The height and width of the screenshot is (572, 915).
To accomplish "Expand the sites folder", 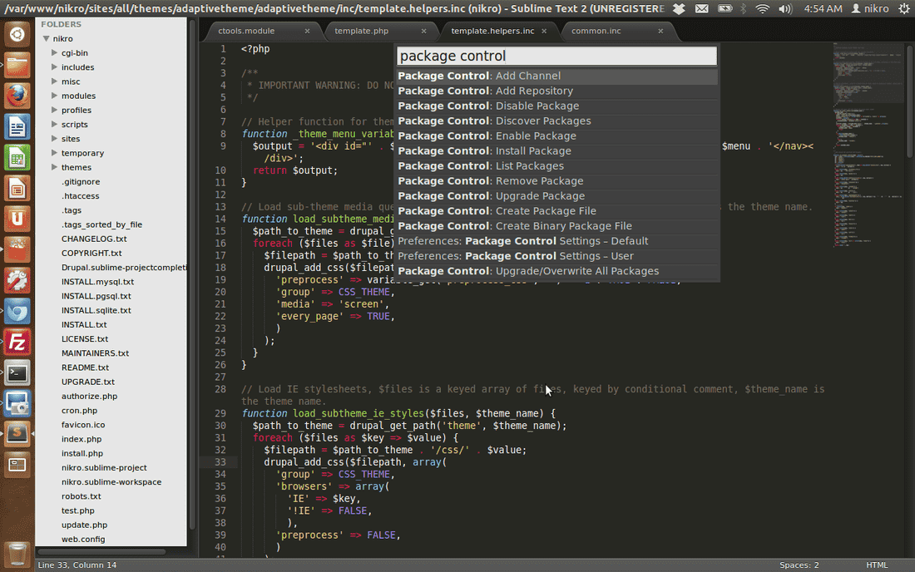I will [x=54, y=138].
